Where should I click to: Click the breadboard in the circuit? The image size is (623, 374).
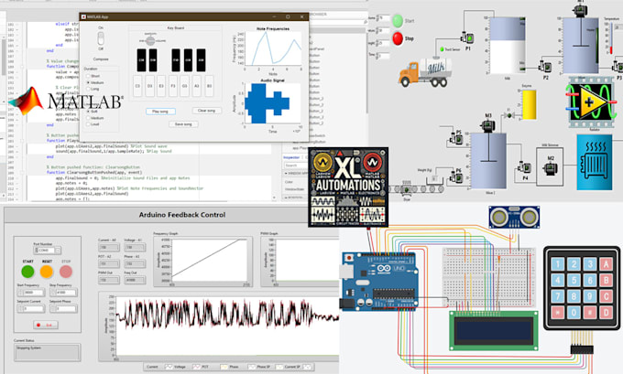pyautogui.click(x=488, y=278)
